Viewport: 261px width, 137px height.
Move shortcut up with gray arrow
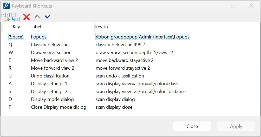[x=37, y=17]
